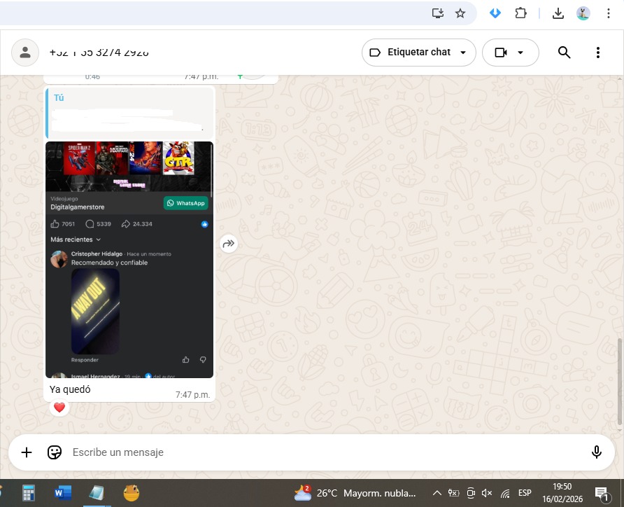Open the quoted reply from Tú

point(129,113)
